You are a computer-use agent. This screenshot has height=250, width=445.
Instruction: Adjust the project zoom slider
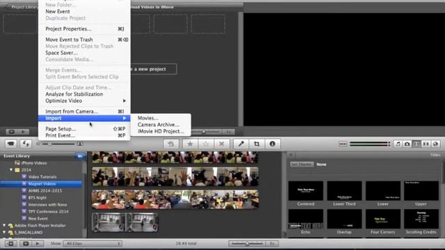(x=204, y=132)
